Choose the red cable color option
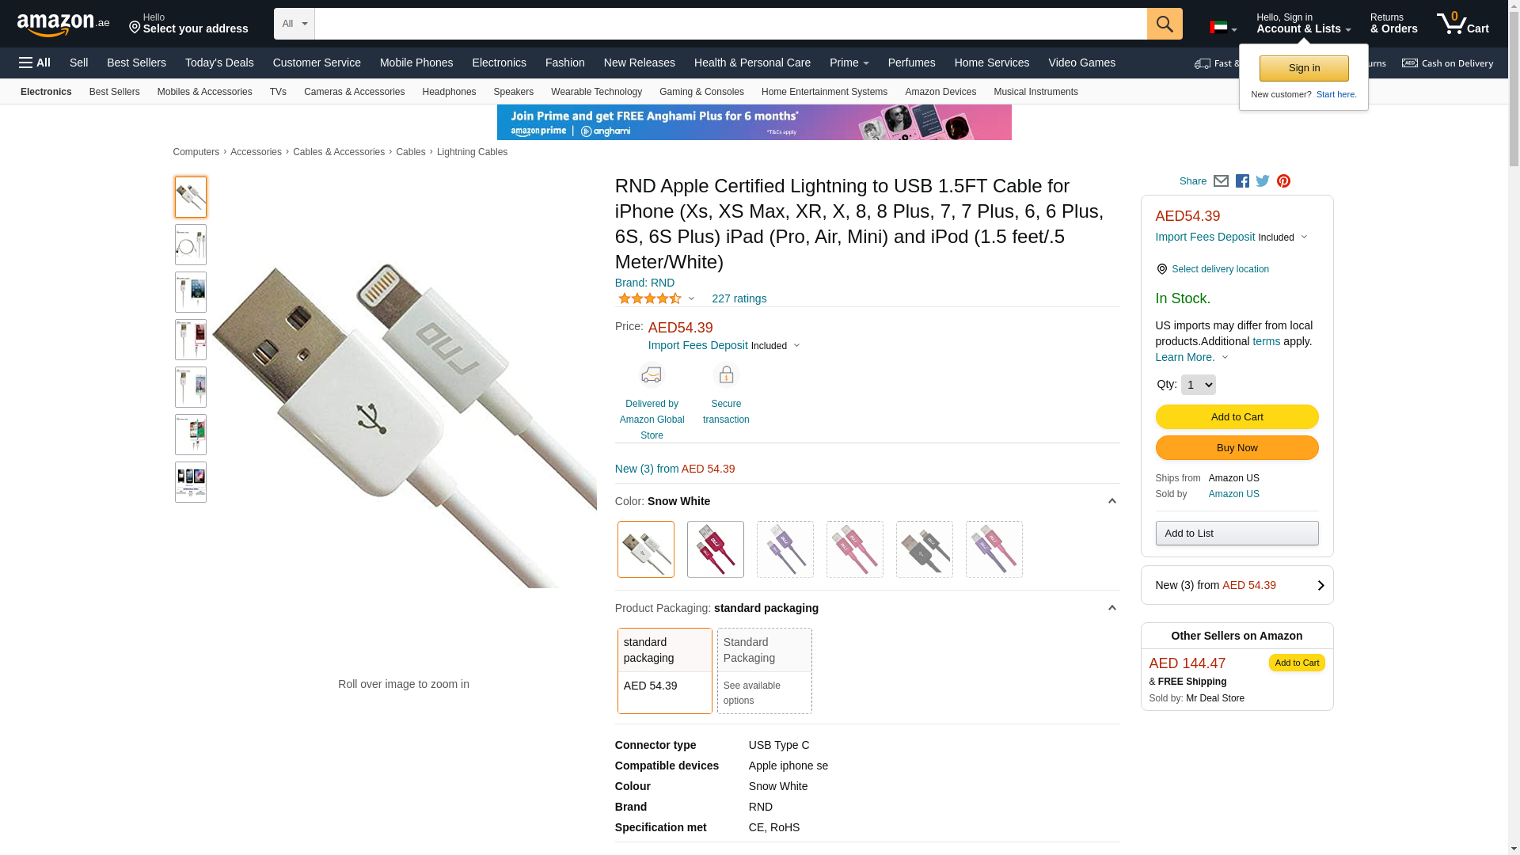1520x855 pixels. point(715,549)
